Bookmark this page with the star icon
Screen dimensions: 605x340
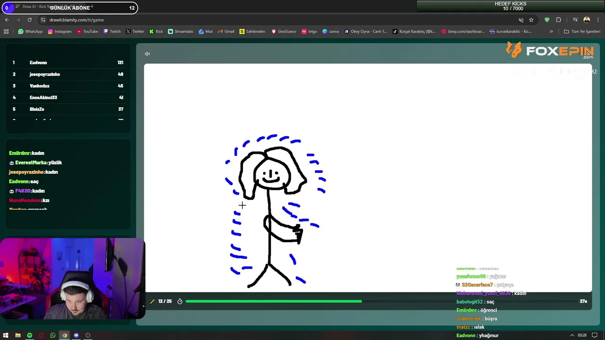click(531, 20)
